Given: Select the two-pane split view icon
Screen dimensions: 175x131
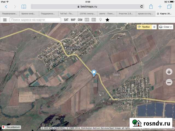Looking at the screenshot, I should click(x=87, y=20).
